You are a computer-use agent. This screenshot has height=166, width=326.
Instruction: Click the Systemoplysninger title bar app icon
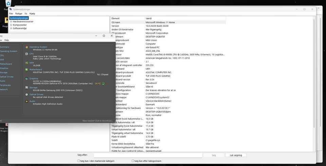pyautogui.click(x=11, y=9)
